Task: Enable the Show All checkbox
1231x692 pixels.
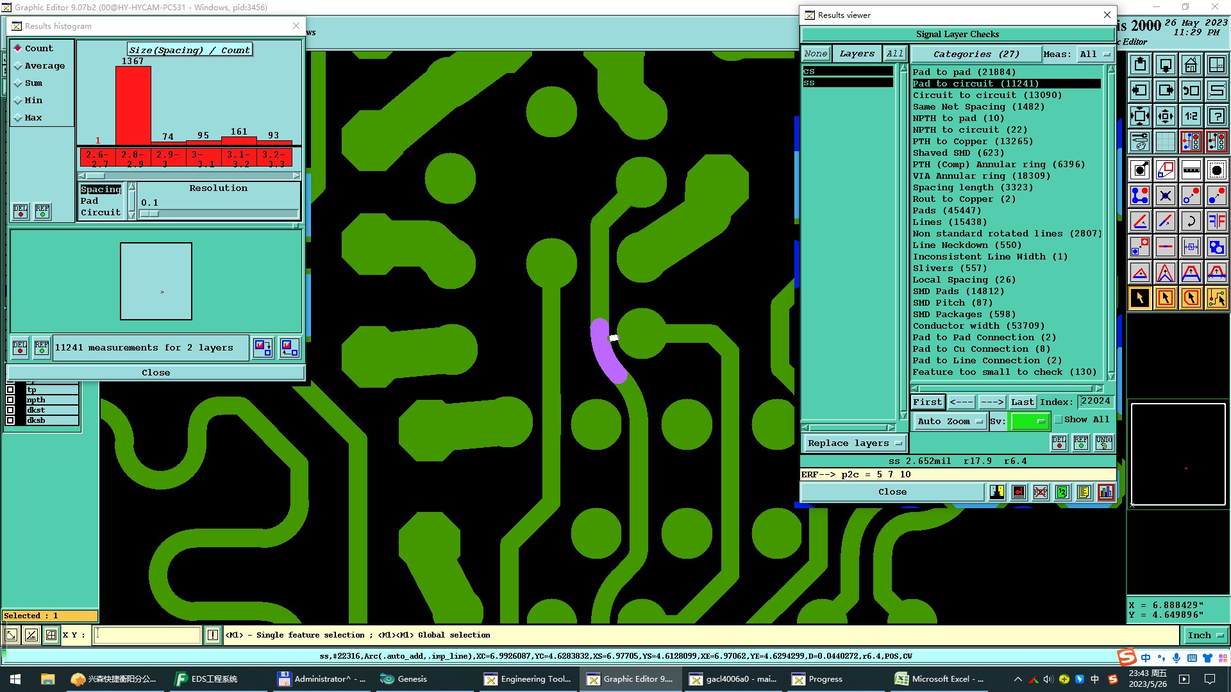Action: tap(1059, 420)
